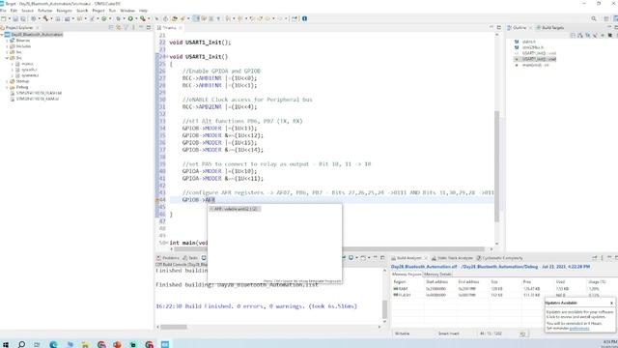Close the Updates Available popup
Viewport: 618px width, 348px height.
611,303
